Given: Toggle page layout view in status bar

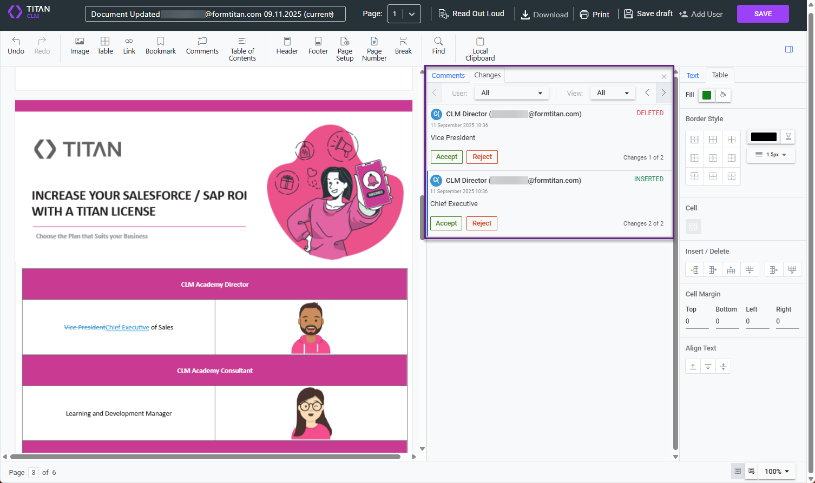Looking at the screenshot, I should click(x=738, y=471).
